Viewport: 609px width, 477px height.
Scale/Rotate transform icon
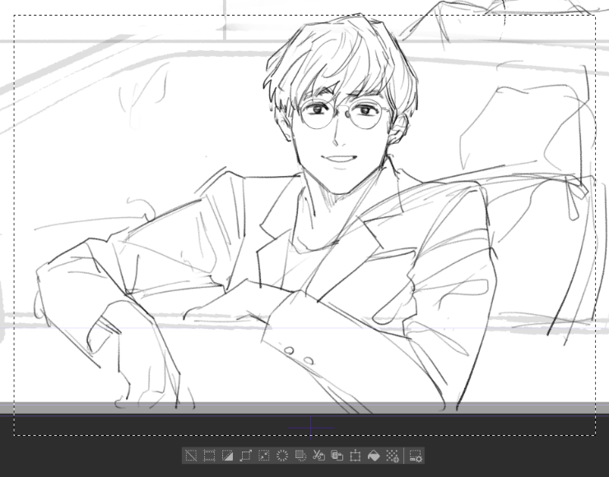click(355, 456)
